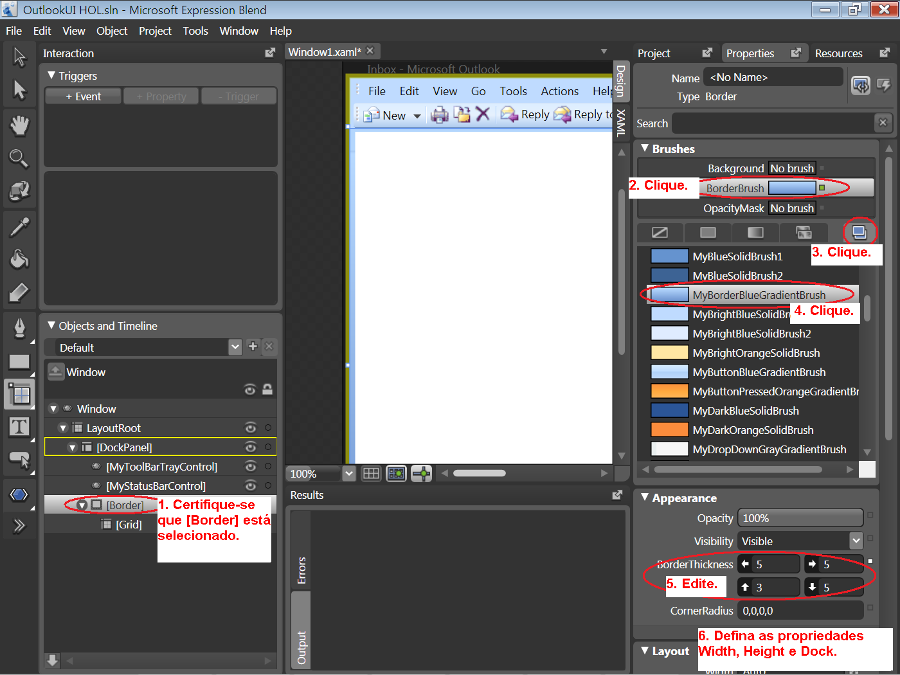Close the Window1.xaml document tab
Viewport: 900px width, 675px height.
pyautogui.click(x=370, y=51)
